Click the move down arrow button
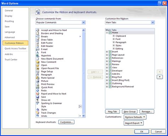The height and width of the screenshot is (136, 168). click(160, 77)
